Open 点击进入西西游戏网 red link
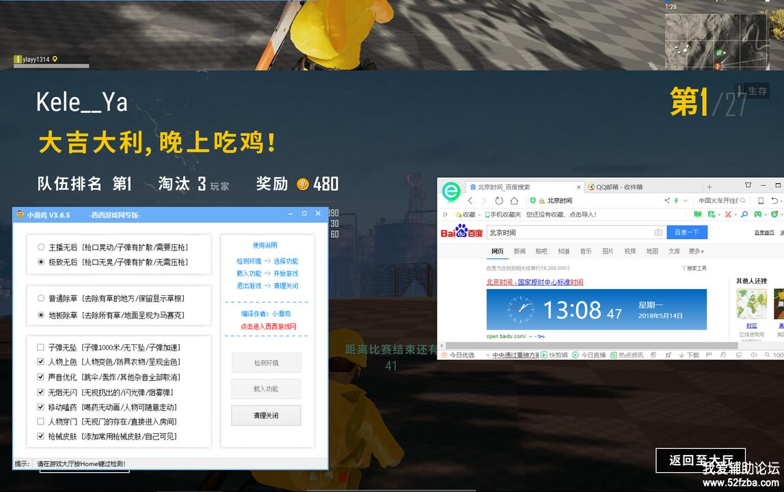Image resolution: width=784 pixels, height=492 pixels. coord(269,327)
